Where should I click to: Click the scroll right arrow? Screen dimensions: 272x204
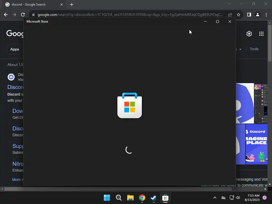265,189
